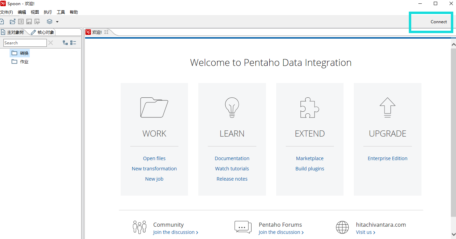Clear the search box with the X icon

51,42
